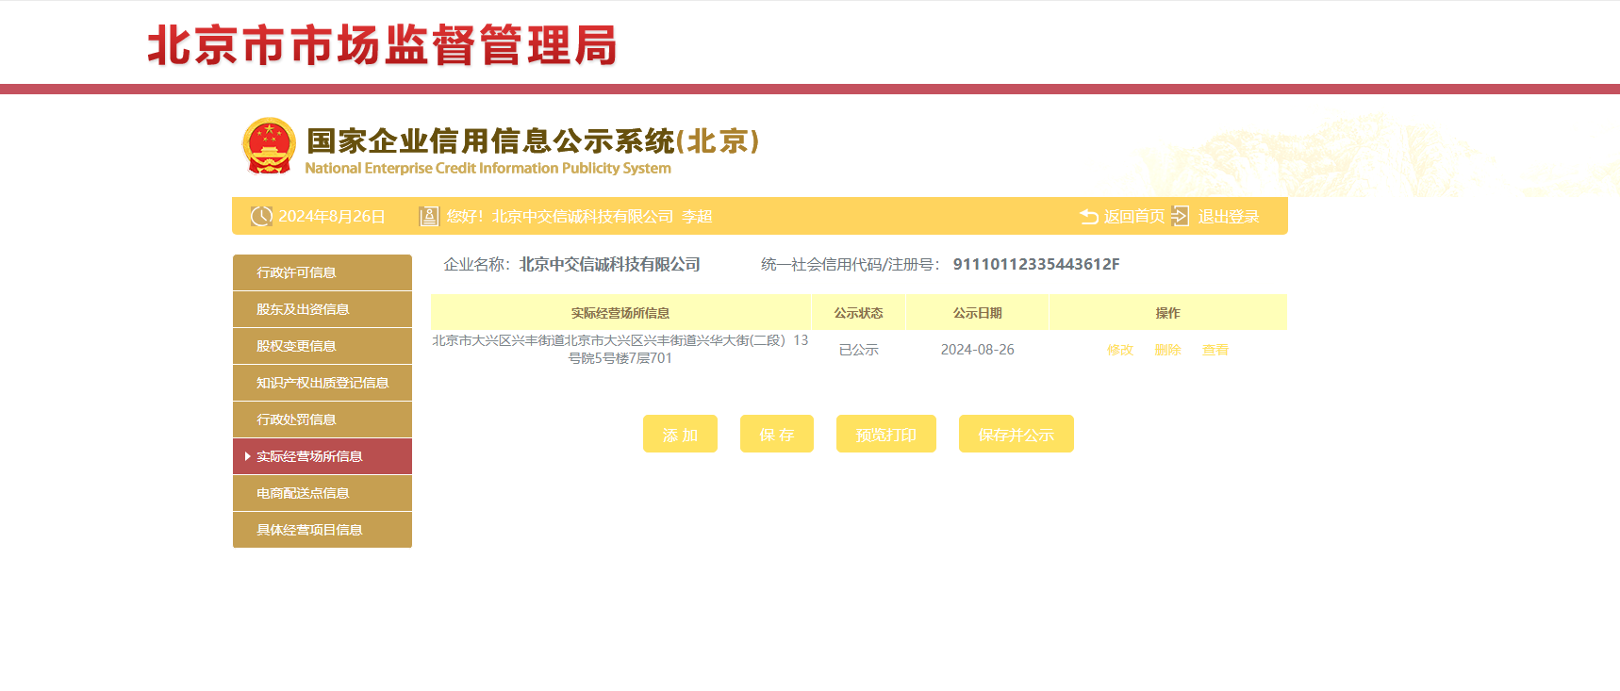Open 股东及出资信息 in the sidebar
The height and width of the screenshot is (691, 1620).
coord(322,309)
